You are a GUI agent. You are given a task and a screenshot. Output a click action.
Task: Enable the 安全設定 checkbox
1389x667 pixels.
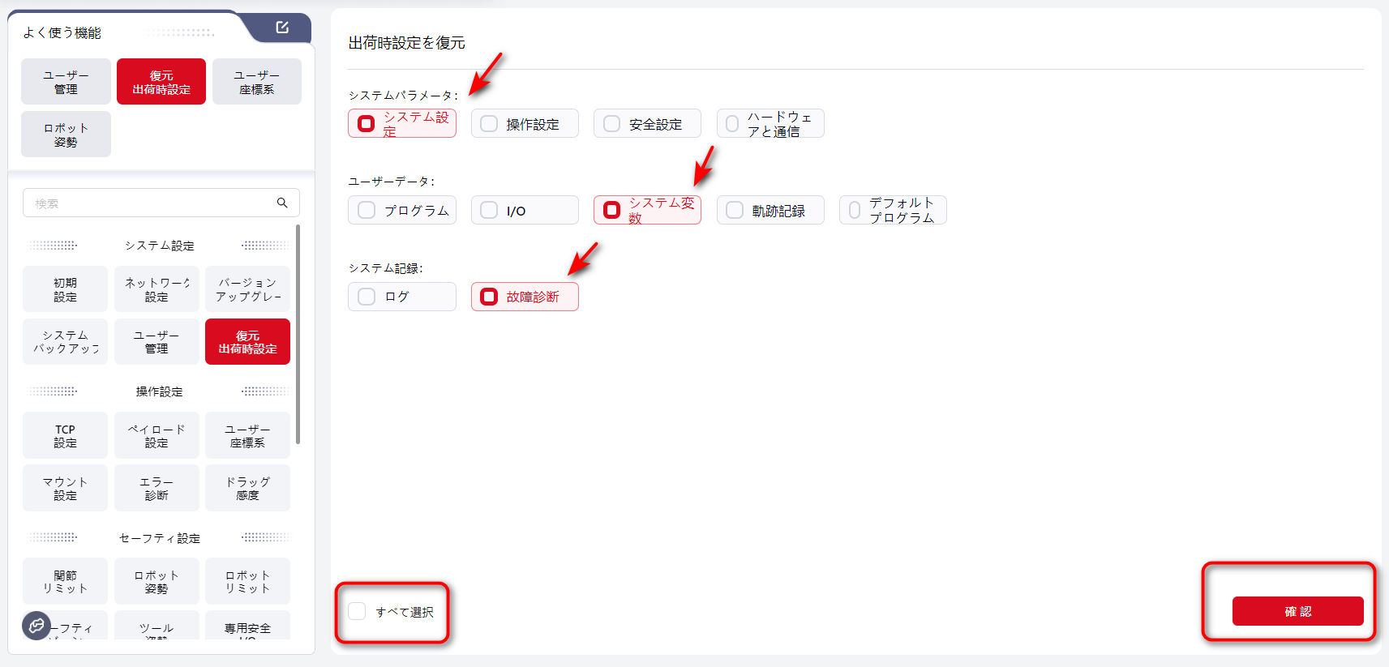[x=612, y=124]
